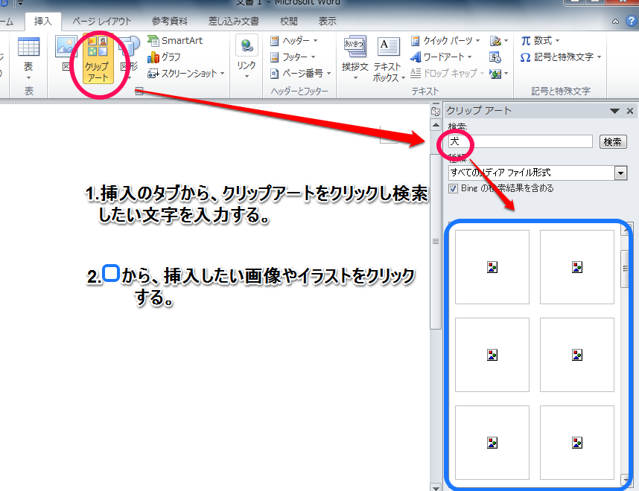Click the フッター footer button
The height and width of the screenshot is (491, 639).
click(x=293, y=57)
